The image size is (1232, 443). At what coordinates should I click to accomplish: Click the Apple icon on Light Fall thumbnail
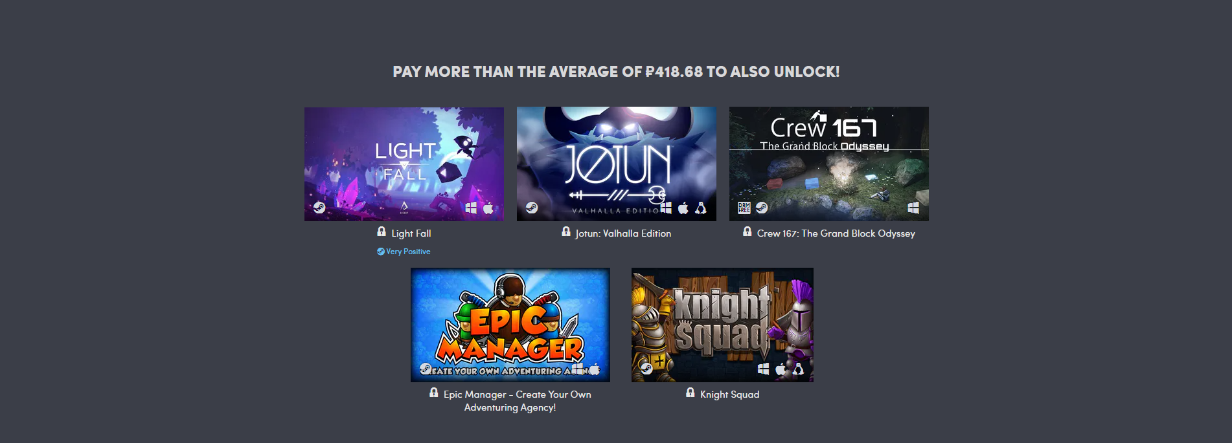[488, 208]
